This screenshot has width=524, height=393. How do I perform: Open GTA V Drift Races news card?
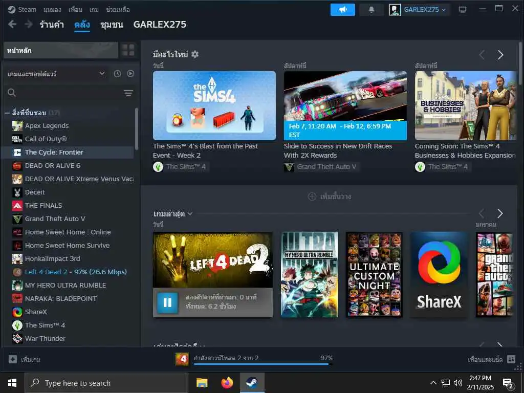345,105
